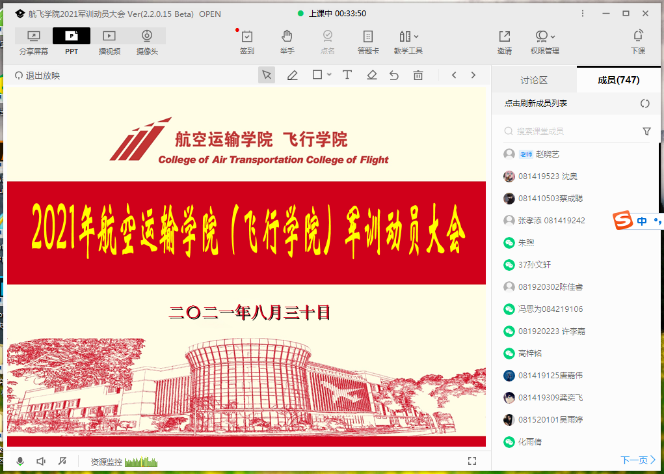
Task: Click the trash clear-all icon
Action: pyautogui.click(x=418, y=76)
